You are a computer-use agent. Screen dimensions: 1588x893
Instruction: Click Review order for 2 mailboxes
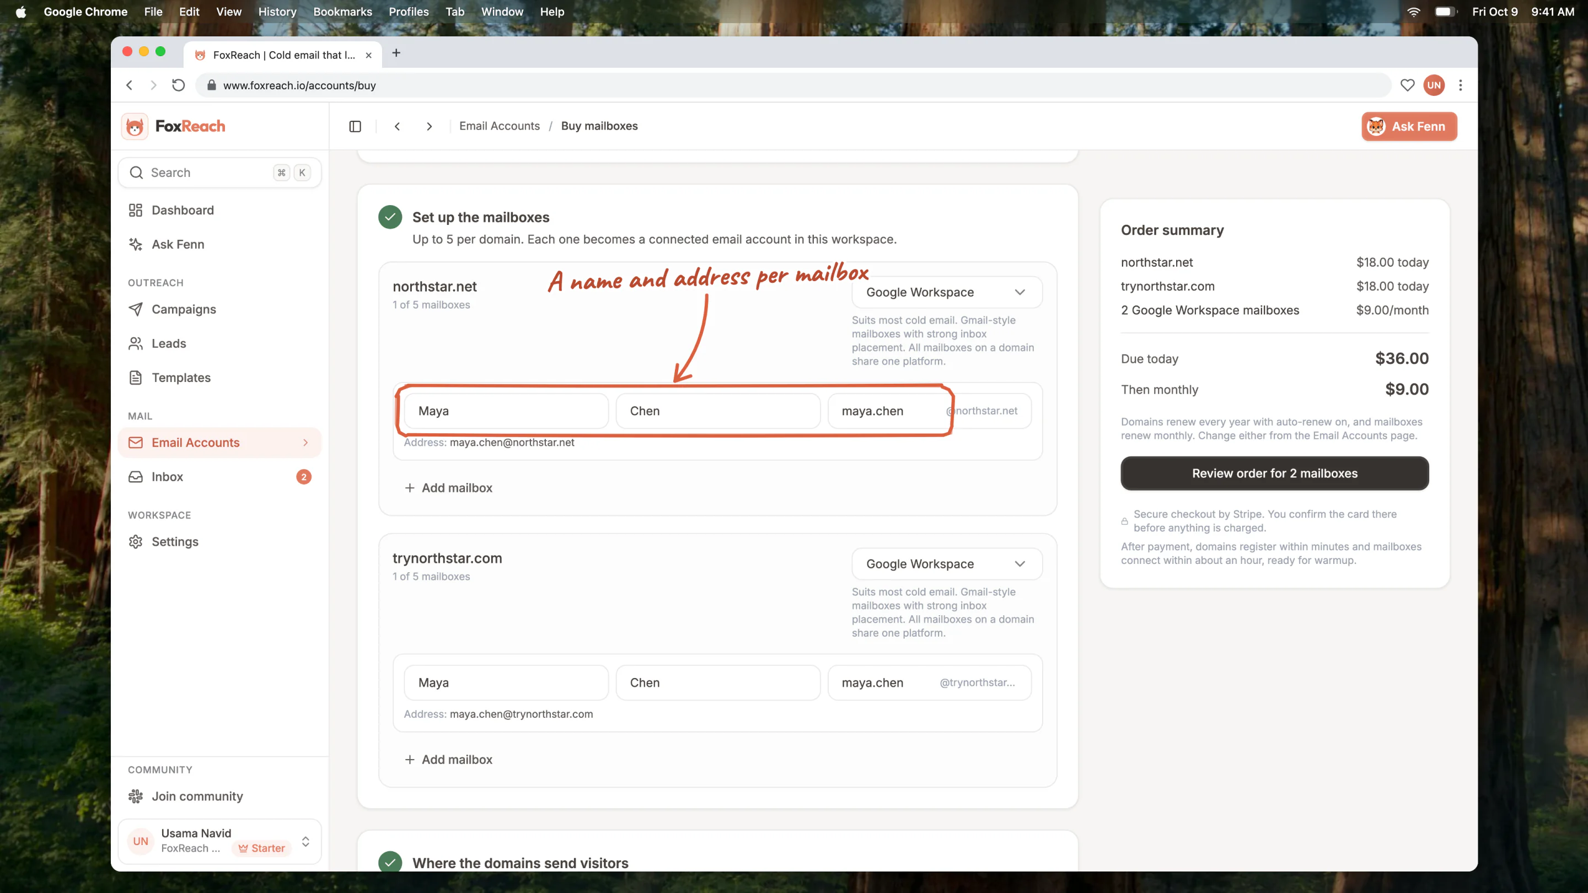[x=1275, y=474]
